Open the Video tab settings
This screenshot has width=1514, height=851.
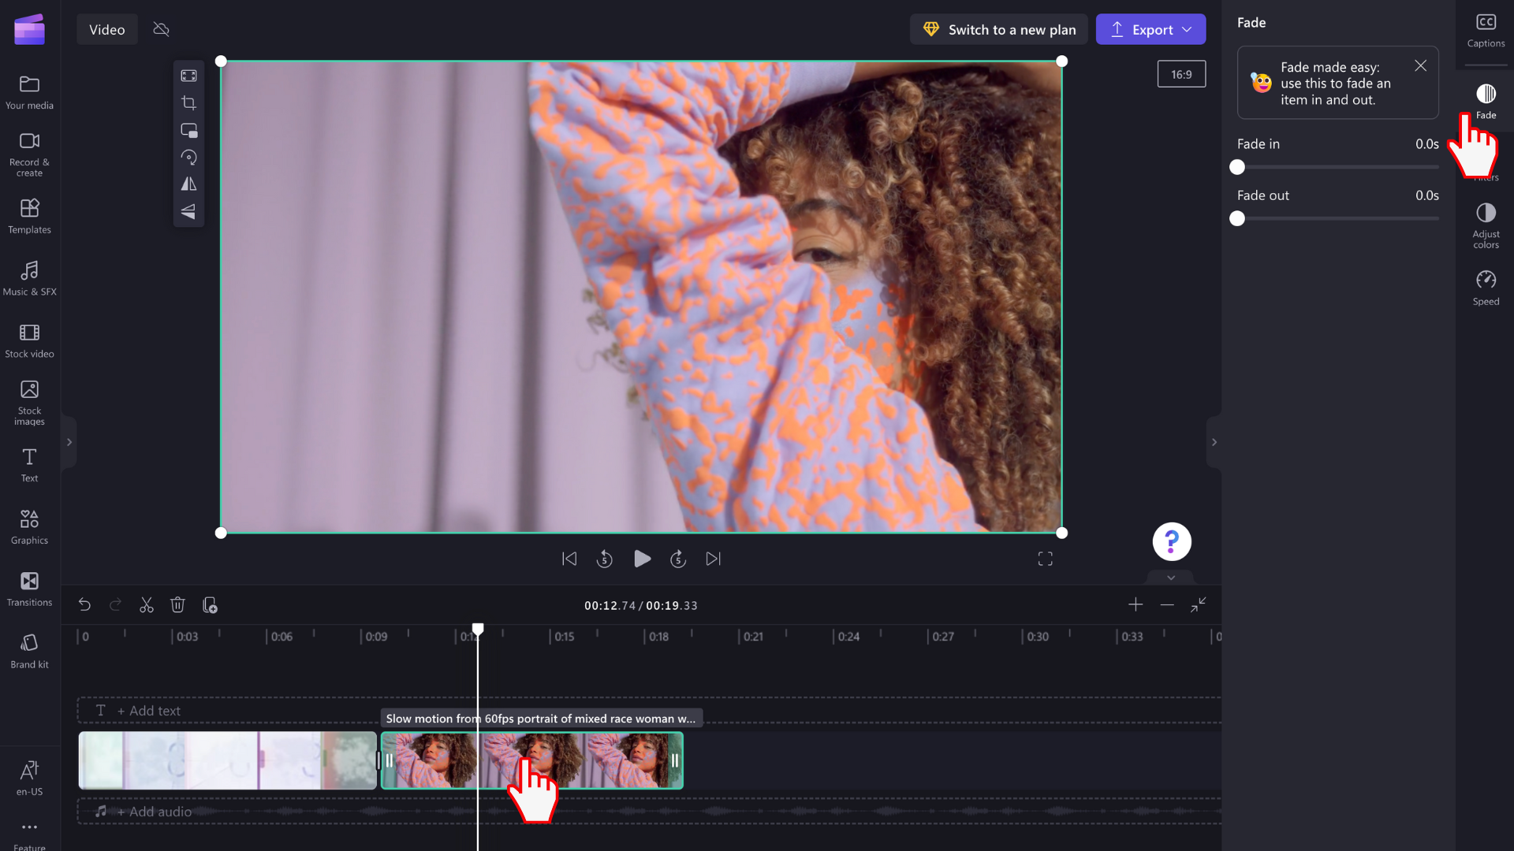click(107, 29)
